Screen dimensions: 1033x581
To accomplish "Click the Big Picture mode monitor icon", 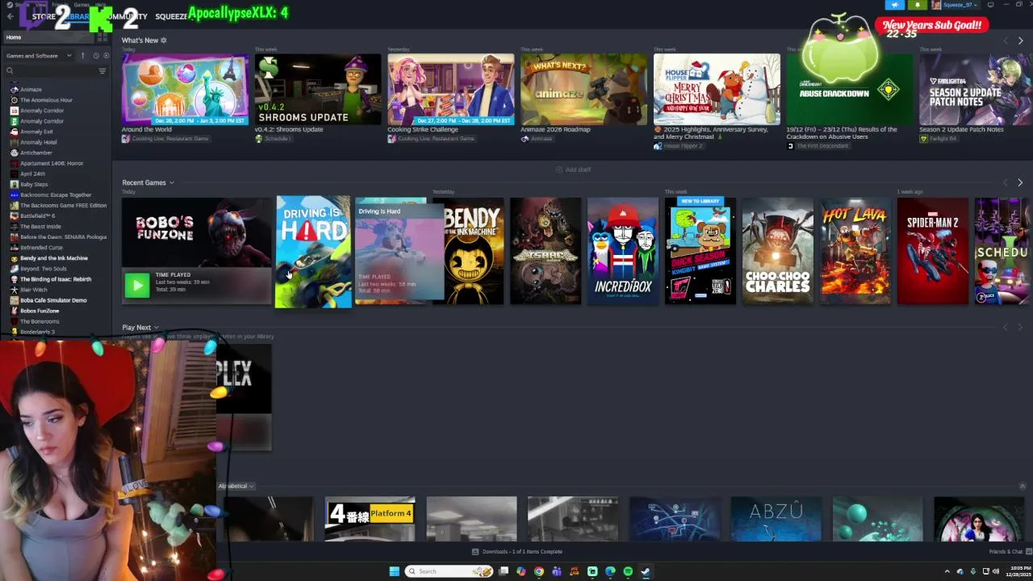I will coord(990,5).
